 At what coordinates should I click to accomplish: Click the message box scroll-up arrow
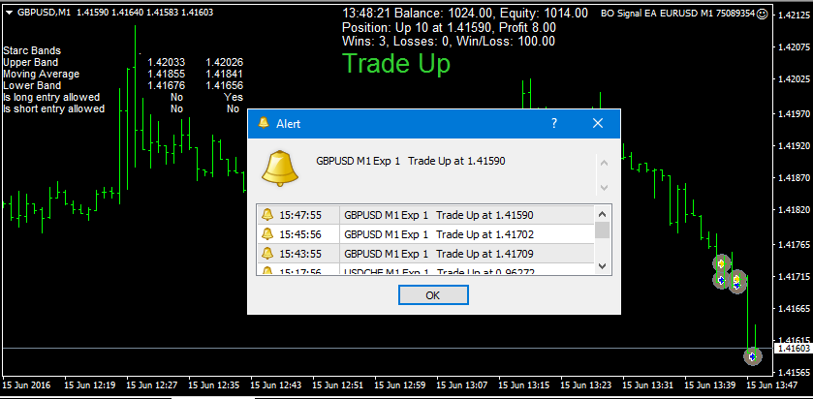(x=604, y=164)
